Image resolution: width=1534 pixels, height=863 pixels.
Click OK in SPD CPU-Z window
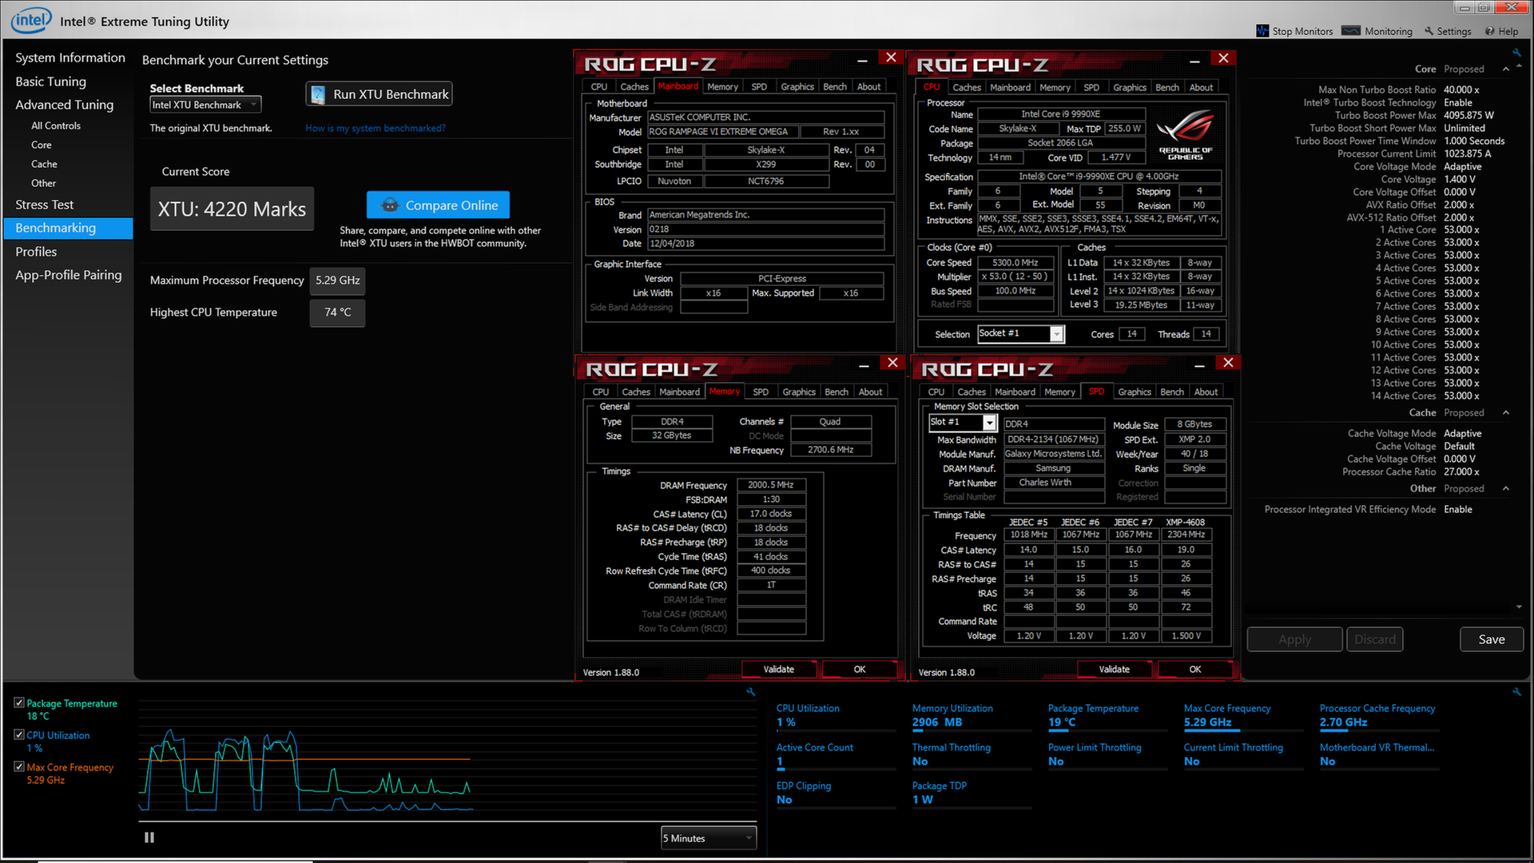(x=1194, y=670)
